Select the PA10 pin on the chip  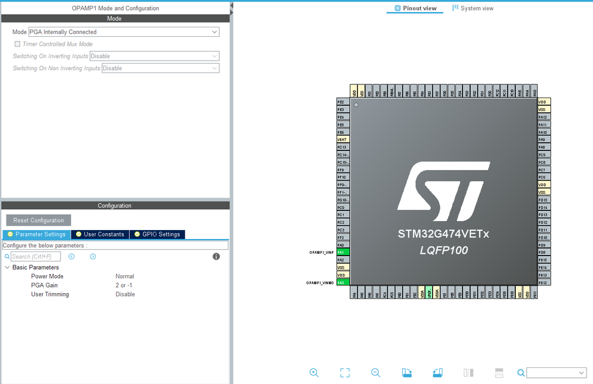(544, 132)
